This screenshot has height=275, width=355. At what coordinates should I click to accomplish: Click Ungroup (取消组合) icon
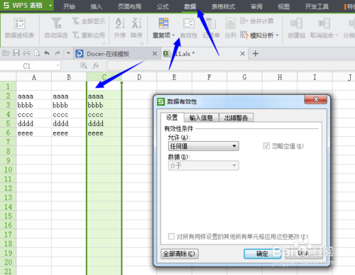tap(324, 28)
